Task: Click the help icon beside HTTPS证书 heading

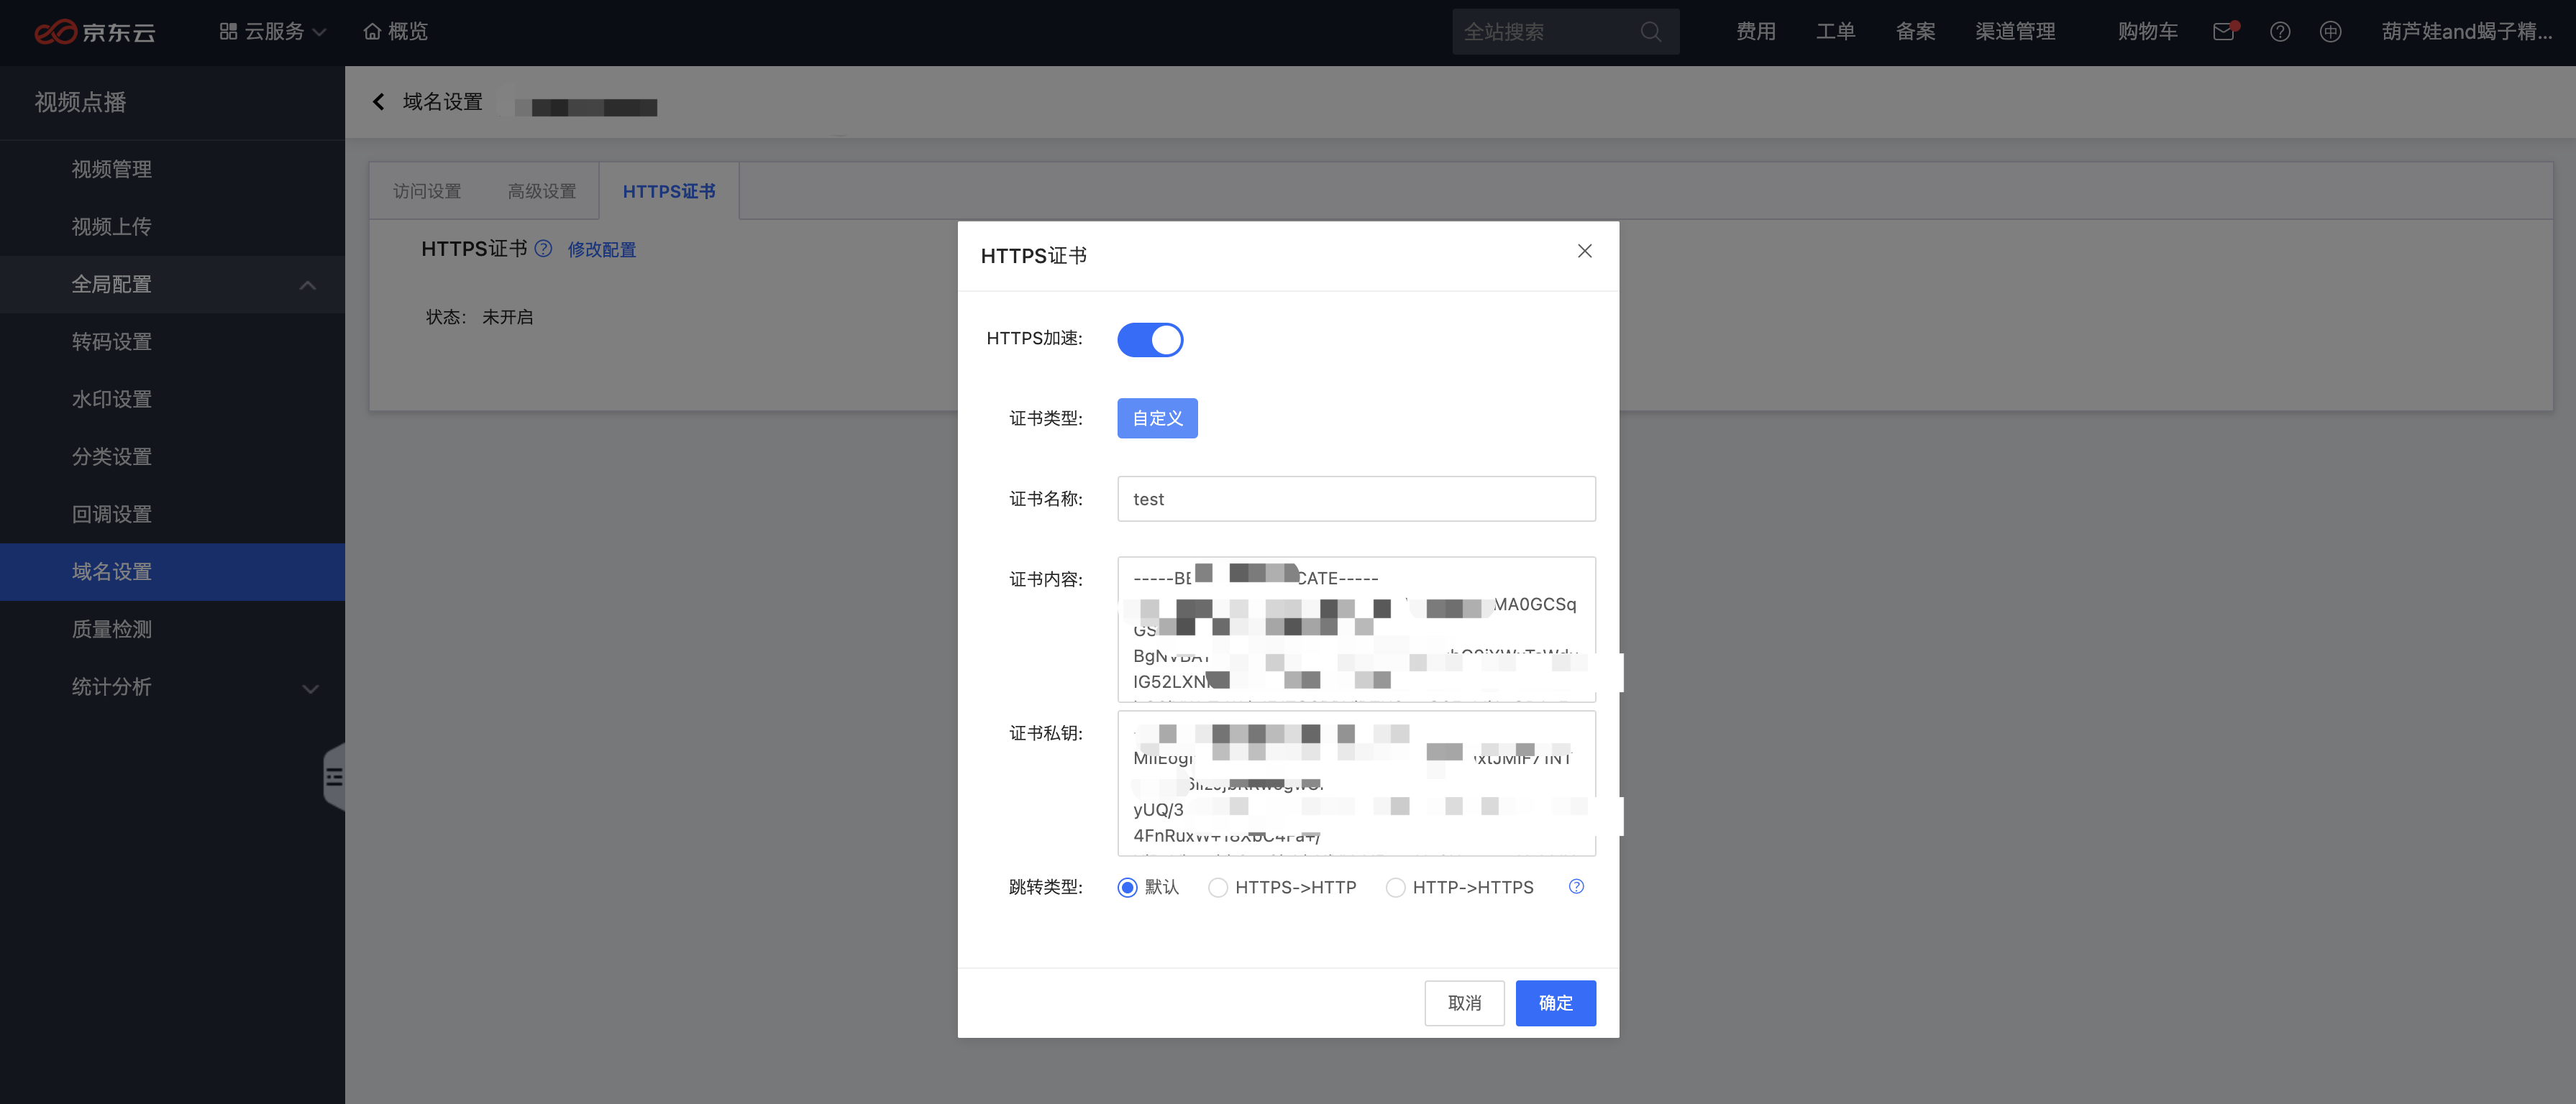Action: click(x=543, y=249)
